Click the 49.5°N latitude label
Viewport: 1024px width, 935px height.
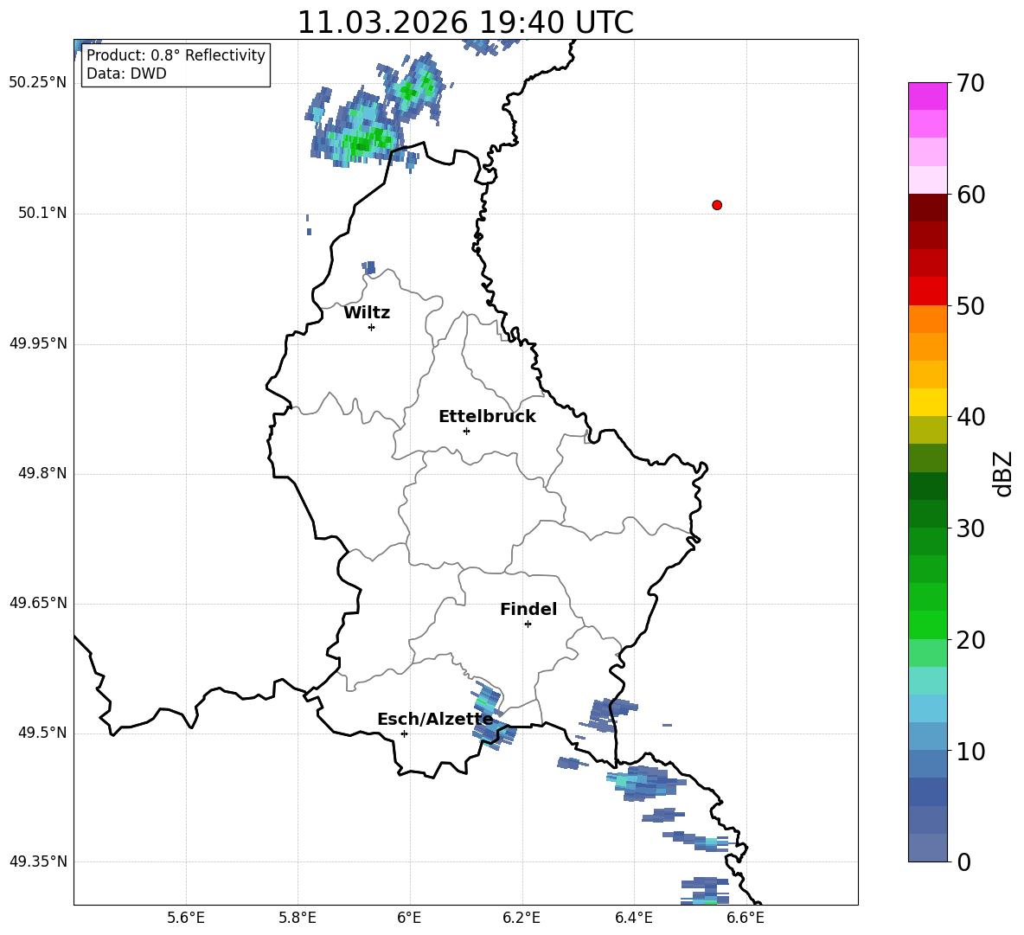click(42, 733)
